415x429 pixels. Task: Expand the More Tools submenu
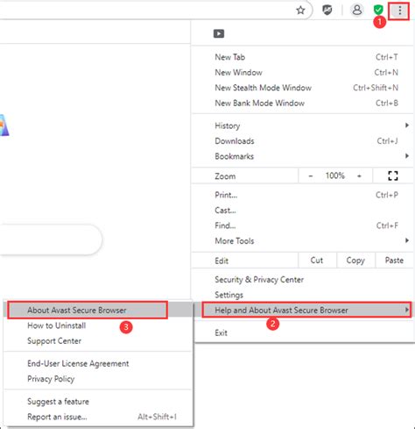(x=303, y=240)
